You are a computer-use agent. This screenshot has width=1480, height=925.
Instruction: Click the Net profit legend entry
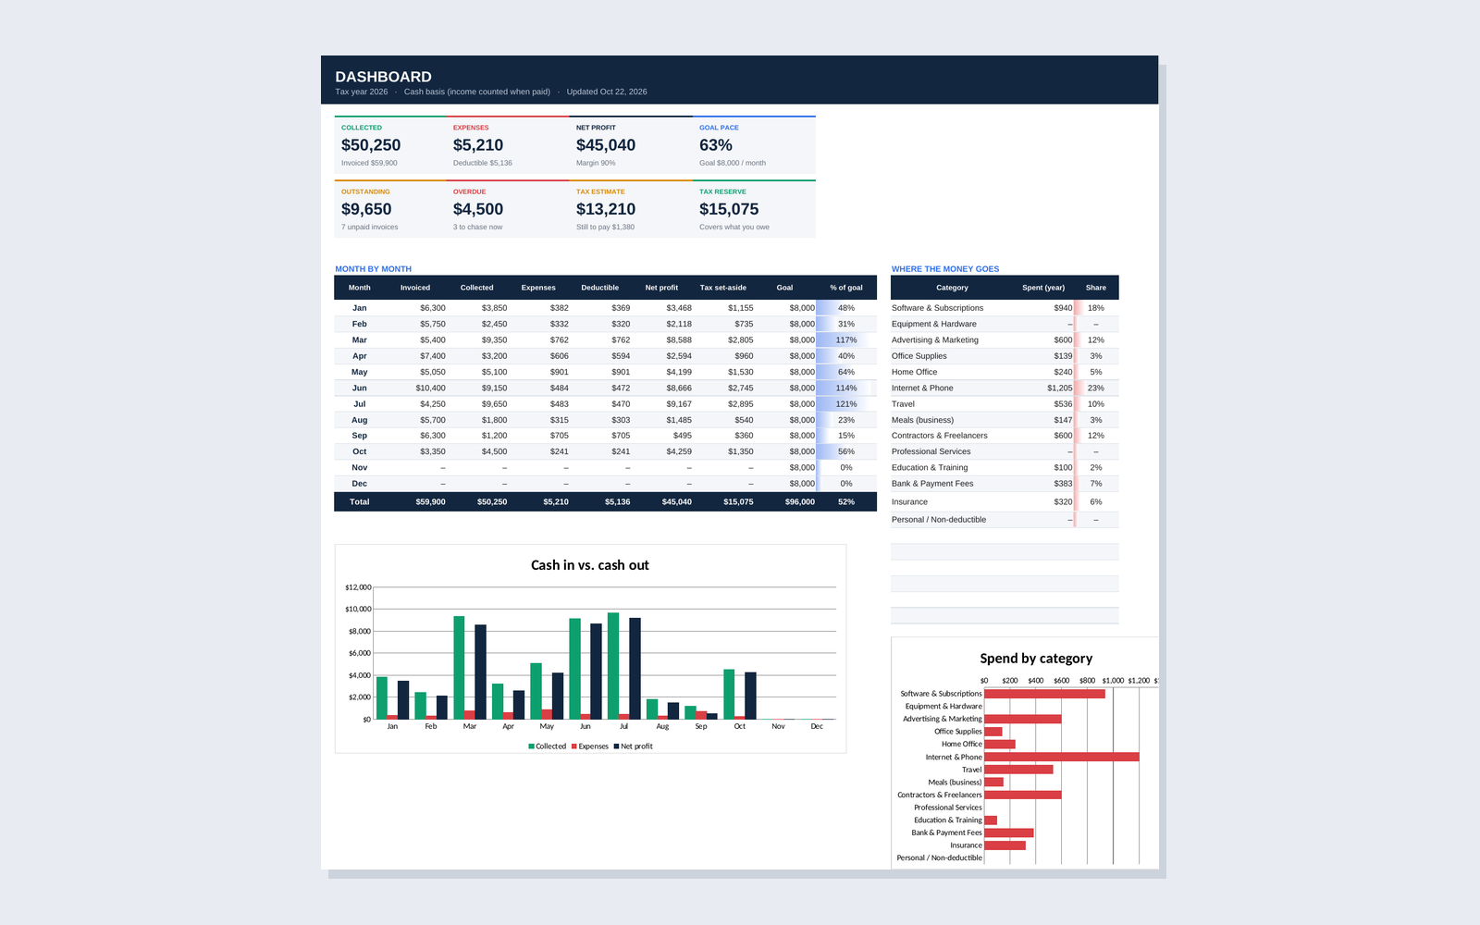coord(633,746)
